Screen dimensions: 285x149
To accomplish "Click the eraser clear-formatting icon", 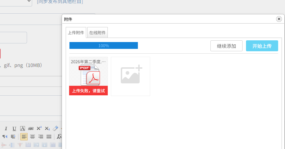I will [x=55, y=128].
